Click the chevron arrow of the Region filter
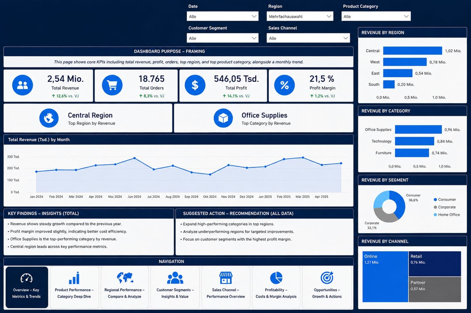The width and height of the screenshot is (471, 313). point(329,16)
